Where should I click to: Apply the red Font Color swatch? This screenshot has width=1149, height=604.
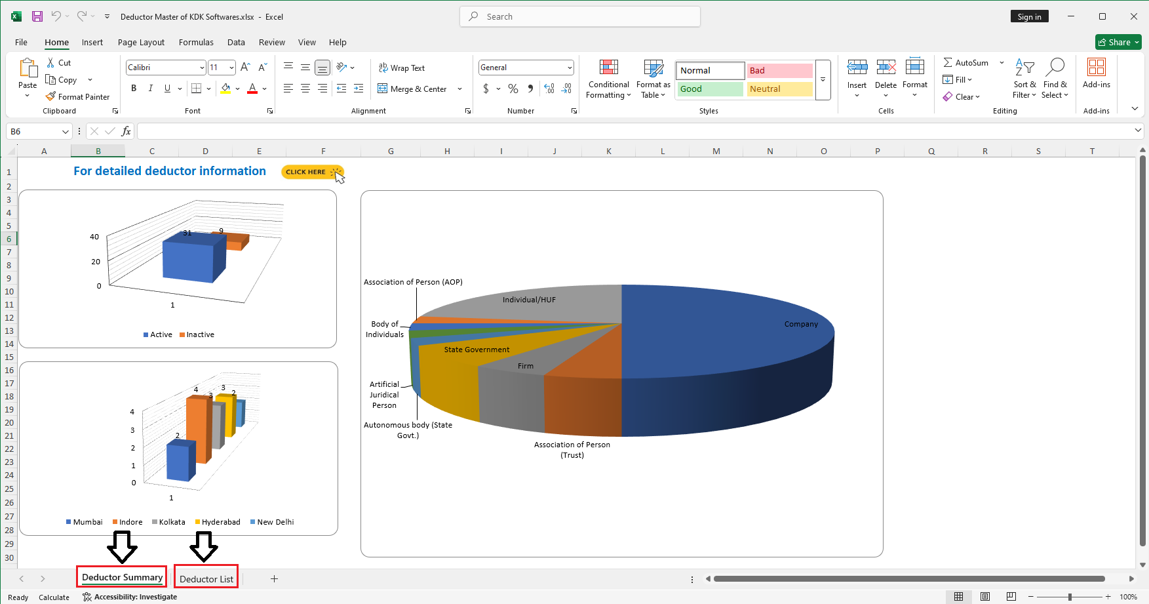click(x=252, y=89)
